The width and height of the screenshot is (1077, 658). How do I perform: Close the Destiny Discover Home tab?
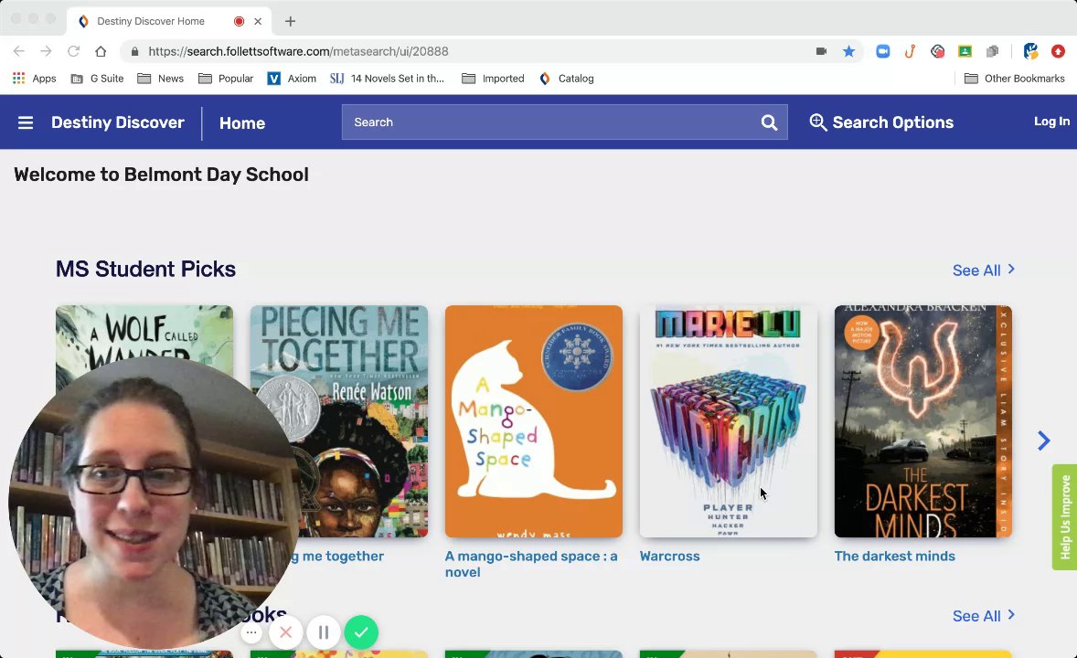coord(258,21)
